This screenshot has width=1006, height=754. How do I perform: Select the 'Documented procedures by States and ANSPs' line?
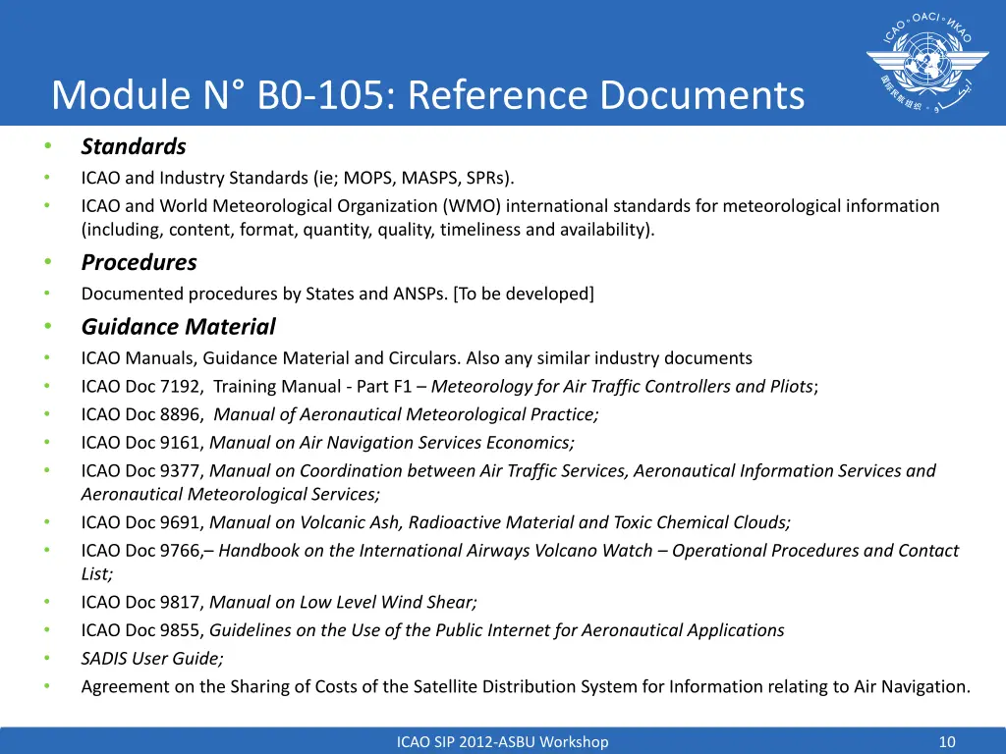click(337, 294)
